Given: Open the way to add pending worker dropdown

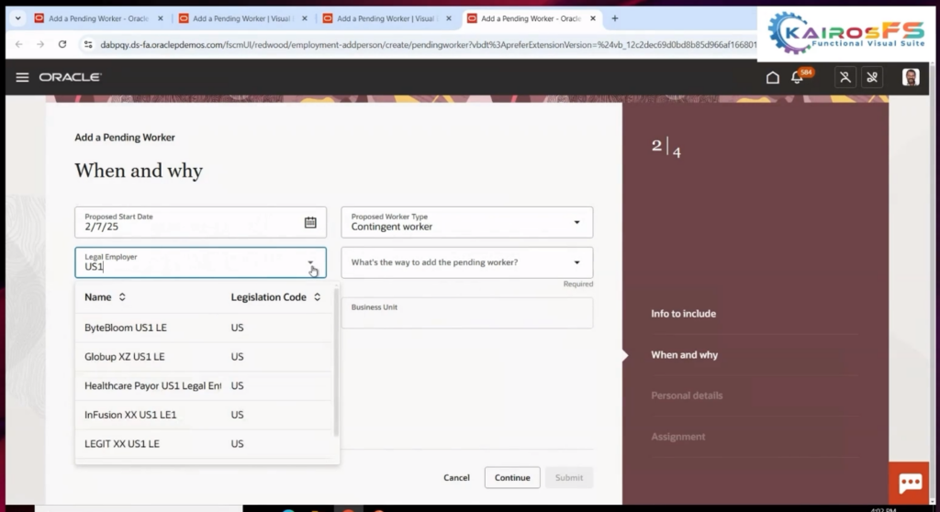Looking at the screenshot, I should pyautogui.click(x=576, y=262).
